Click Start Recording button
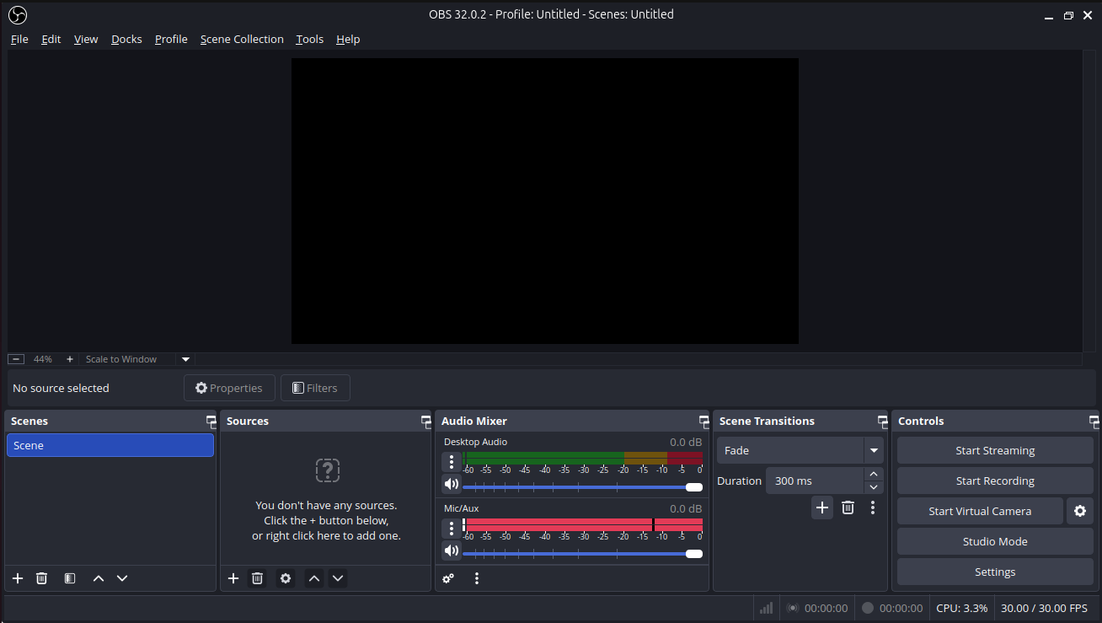Screen dimensions: 1102x623 point(995,481)
